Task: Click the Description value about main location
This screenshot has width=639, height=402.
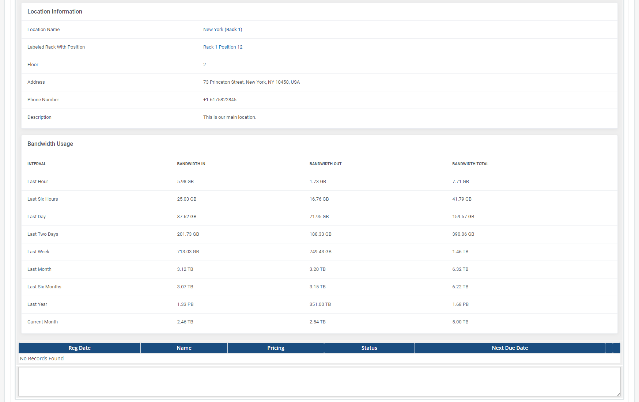Action: [230, 117]
